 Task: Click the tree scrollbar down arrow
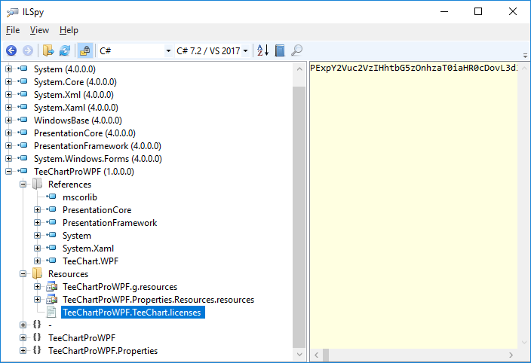[299, 355]
